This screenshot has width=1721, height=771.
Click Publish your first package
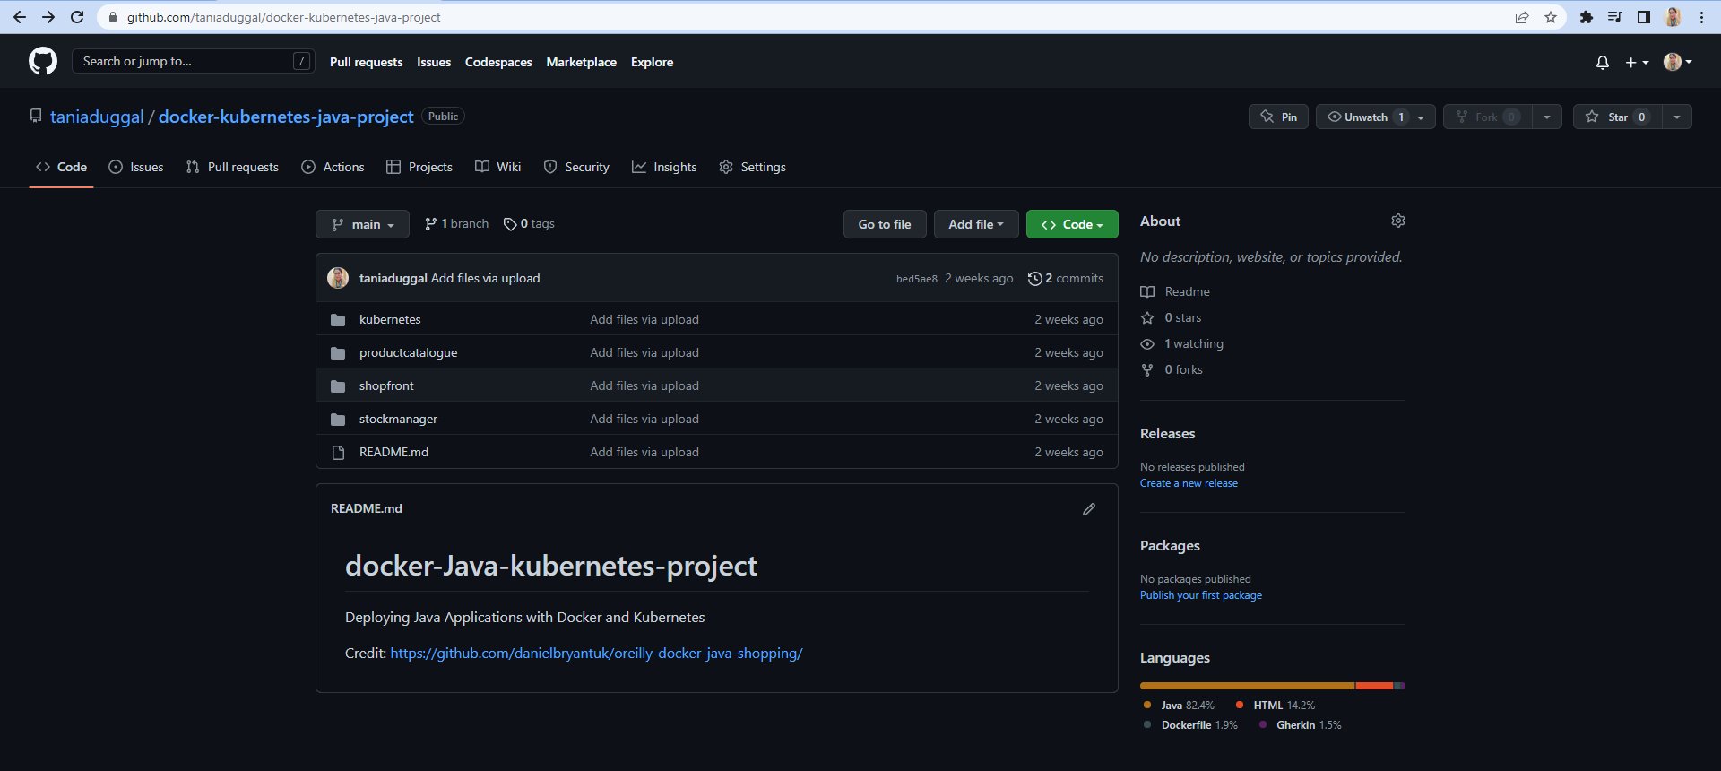(1201, 595)
